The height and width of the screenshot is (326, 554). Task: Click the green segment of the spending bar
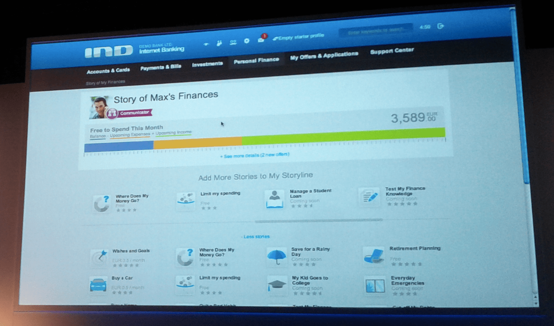[x=343, y=136]
